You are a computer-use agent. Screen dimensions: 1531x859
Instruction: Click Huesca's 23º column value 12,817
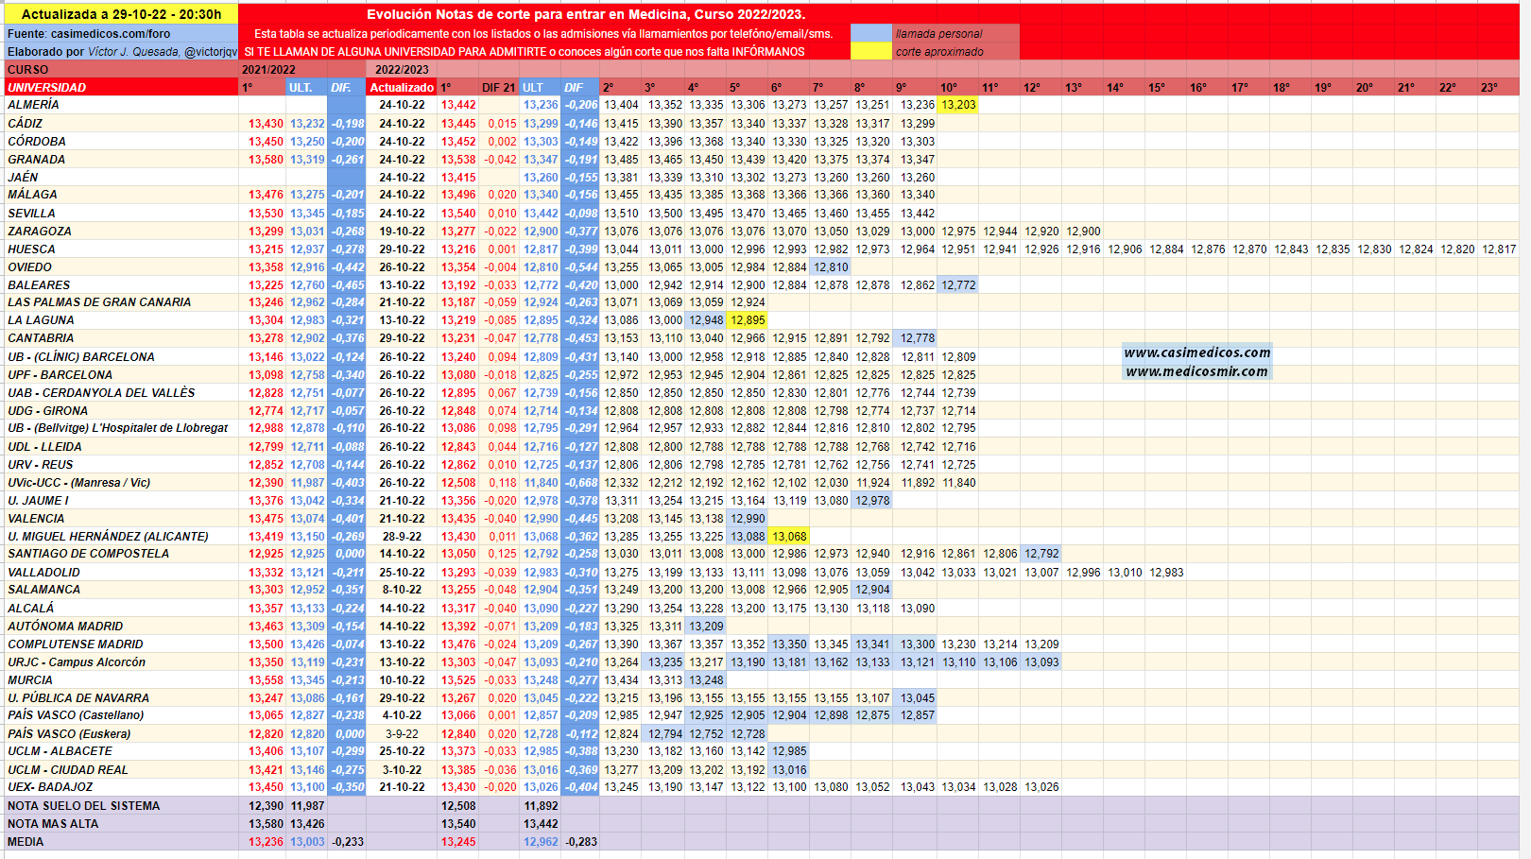[x=1499, y=249]
